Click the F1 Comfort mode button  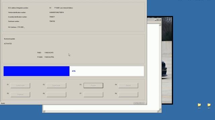point(20,85)
